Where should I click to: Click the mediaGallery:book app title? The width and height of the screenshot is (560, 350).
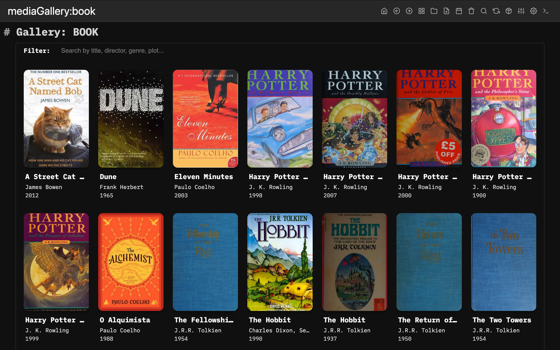point(52,11)
